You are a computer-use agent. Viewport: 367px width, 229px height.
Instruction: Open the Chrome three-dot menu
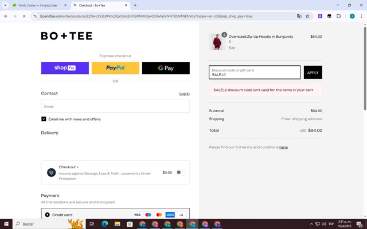pyautogui.click(x=361, y=16)
